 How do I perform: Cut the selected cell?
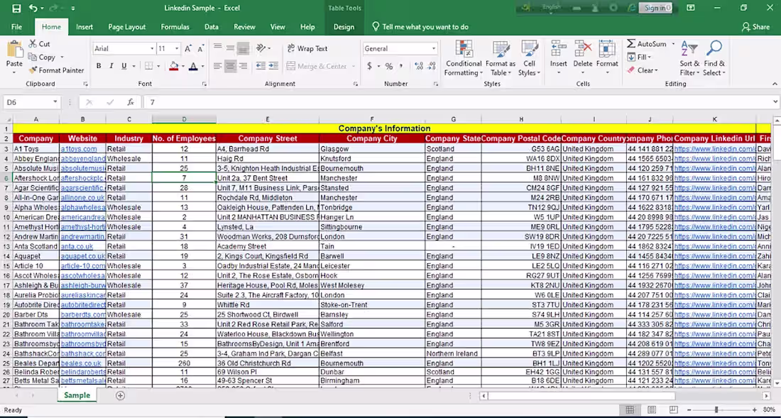tap(39, 44)
